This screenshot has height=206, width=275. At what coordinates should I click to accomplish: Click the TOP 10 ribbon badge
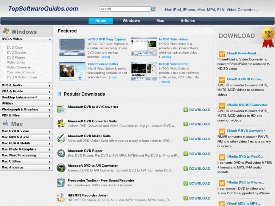[x=268, y=37]
